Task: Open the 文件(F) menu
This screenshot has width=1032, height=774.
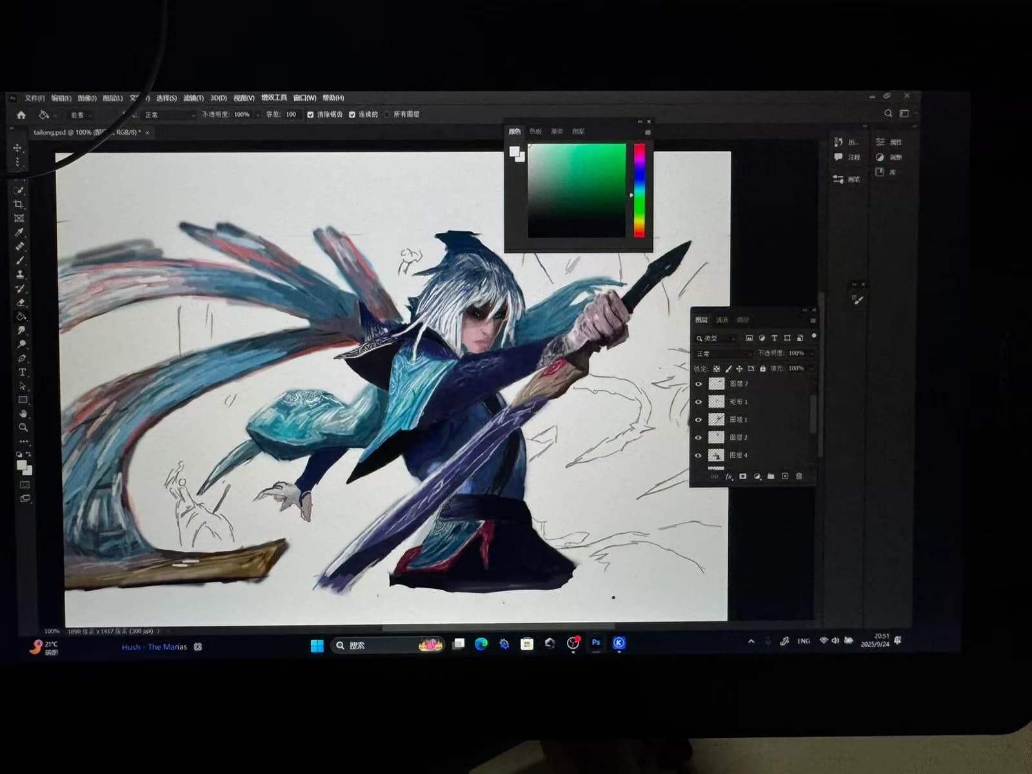Action: pyautogui.click(x=35, y=98)
